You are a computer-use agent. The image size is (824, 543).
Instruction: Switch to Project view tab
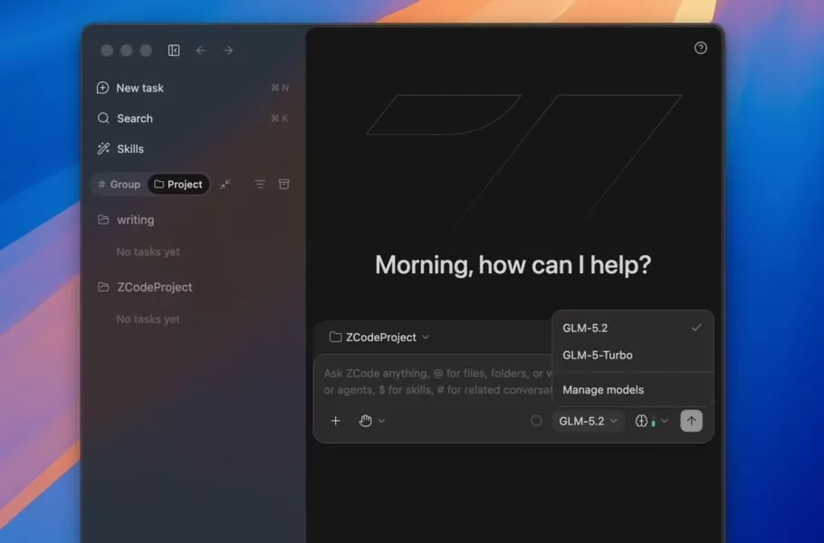pos(178,185)
